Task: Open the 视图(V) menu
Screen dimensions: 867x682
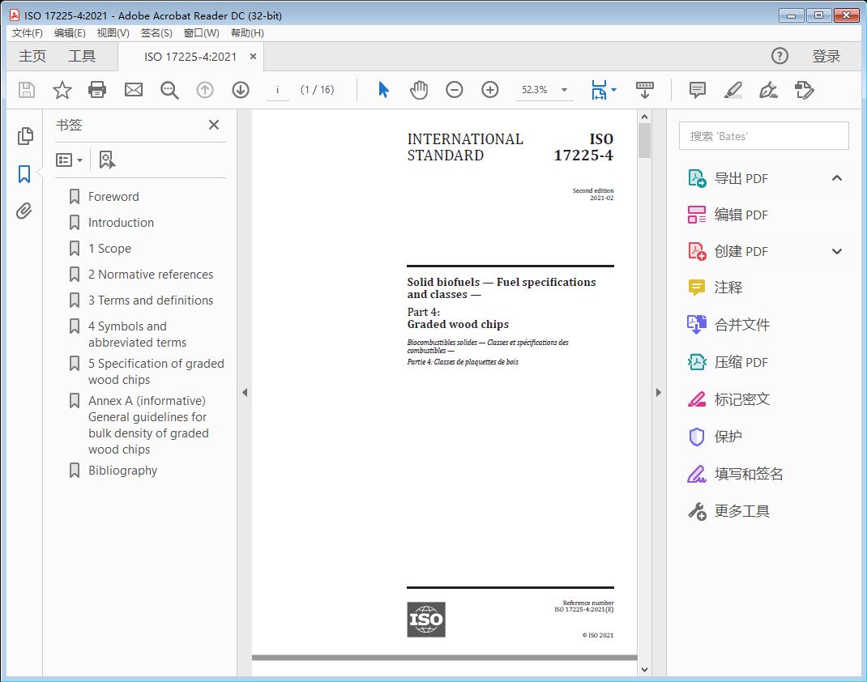Action: pyautogui.click(x=113, y=33)
